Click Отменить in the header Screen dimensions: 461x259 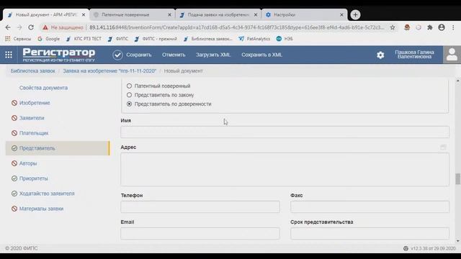pos(174,55)
